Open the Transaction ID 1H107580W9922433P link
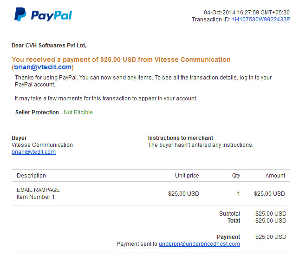 pyautogui.click(x=260, y=20)
